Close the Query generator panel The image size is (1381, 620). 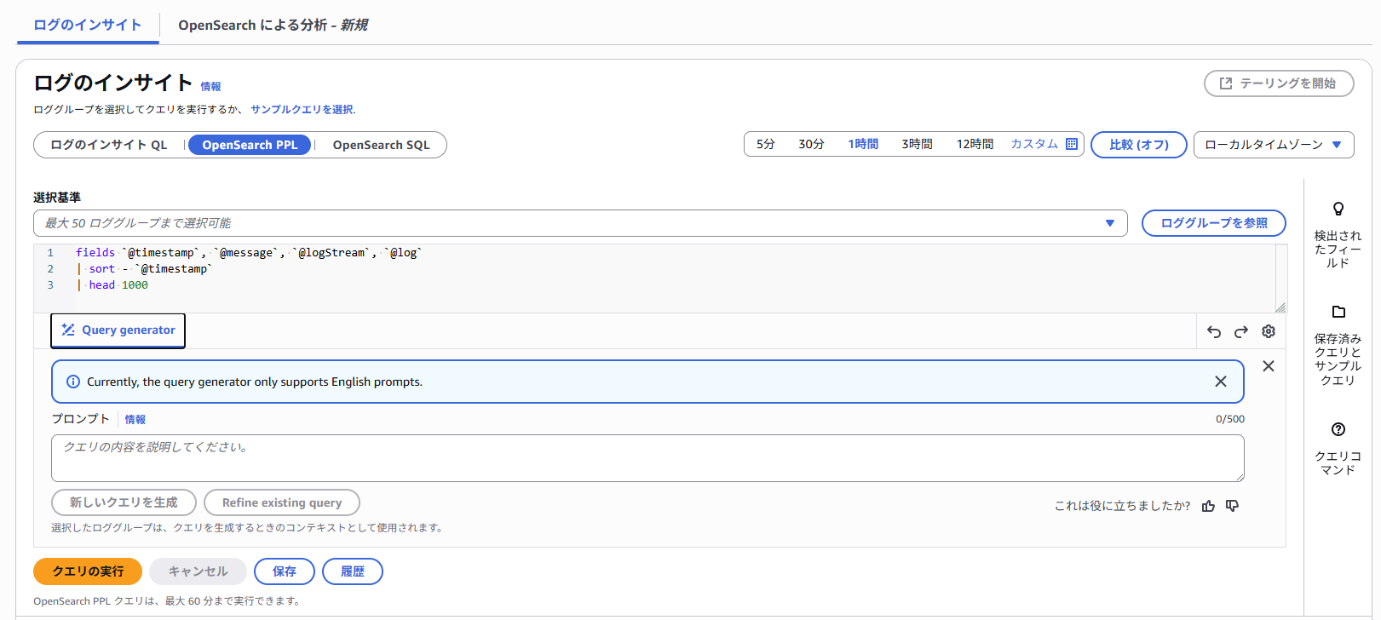tap(1269, 366)
